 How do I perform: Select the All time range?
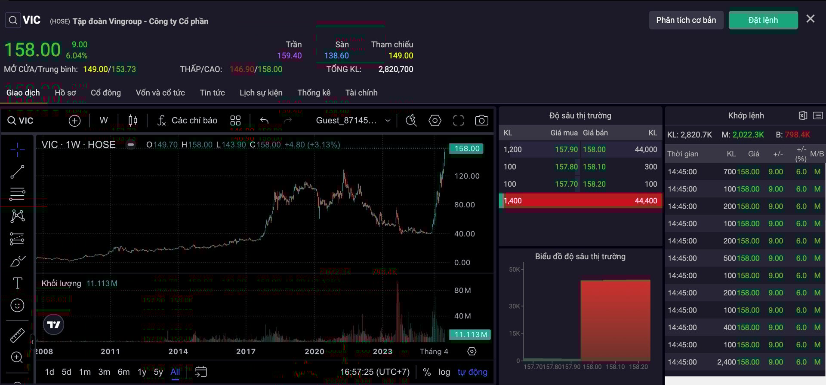175,372
